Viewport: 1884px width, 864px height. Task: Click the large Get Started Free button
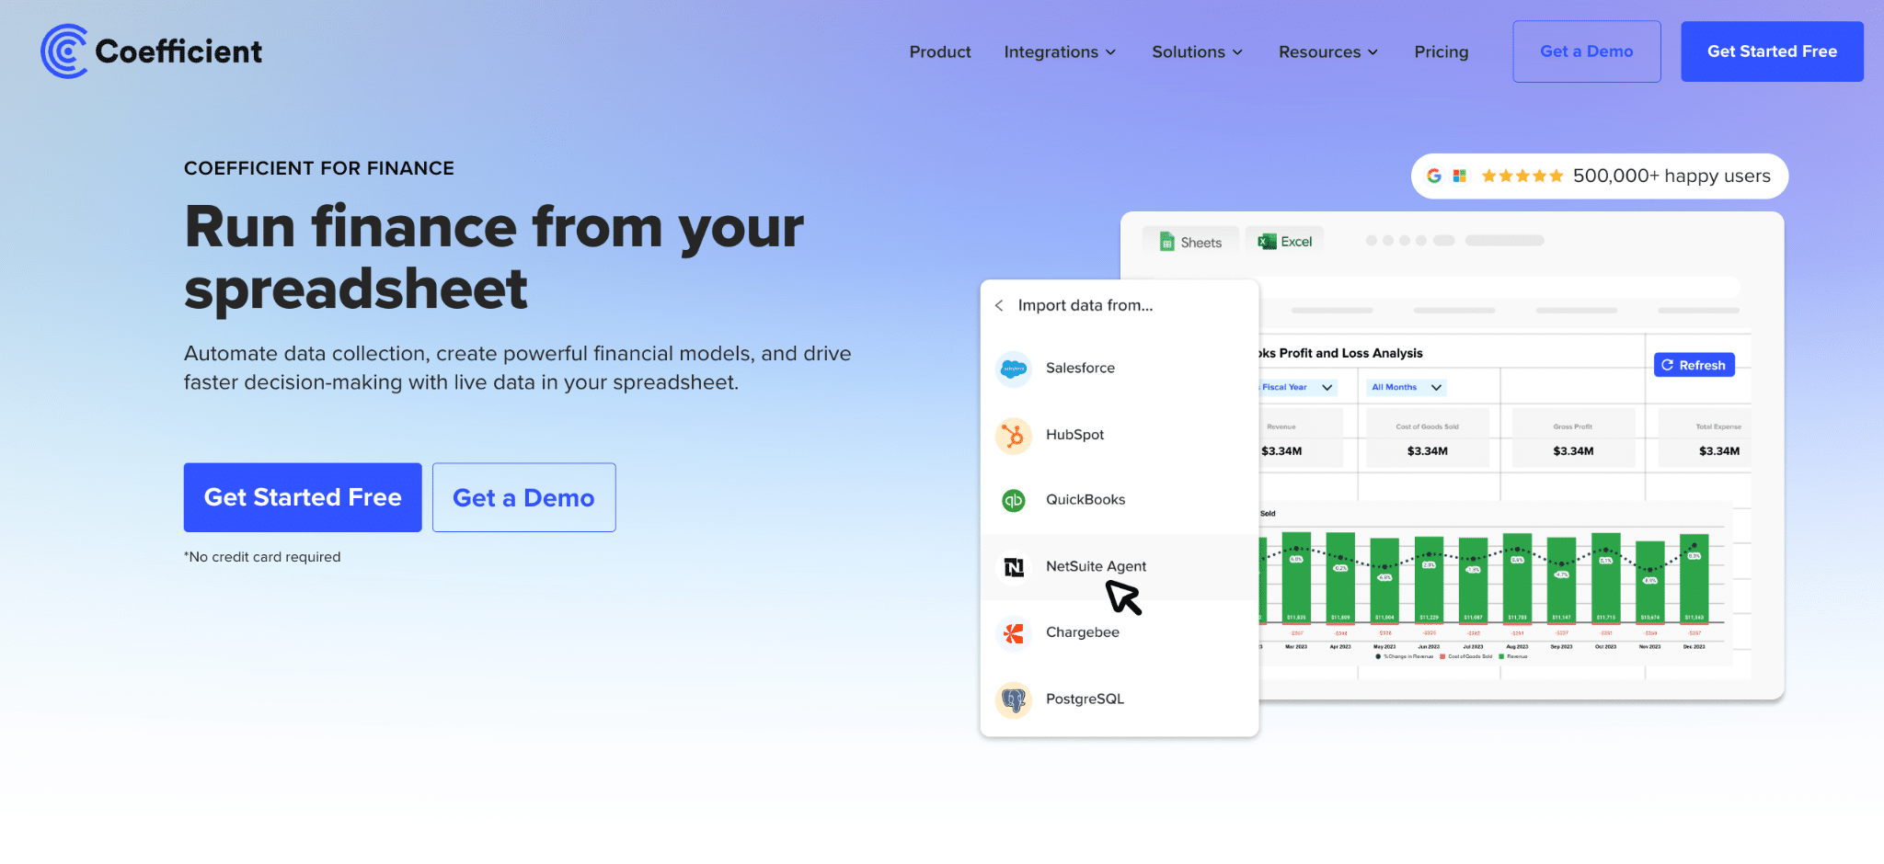[303, 497]
